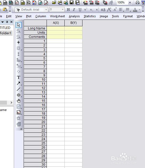
Task: Click the batch processing icon
Action: [x=105, y=3]
